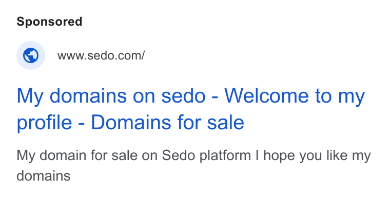Open the www.sedo.com/ display URL

[x=101, y=55]
